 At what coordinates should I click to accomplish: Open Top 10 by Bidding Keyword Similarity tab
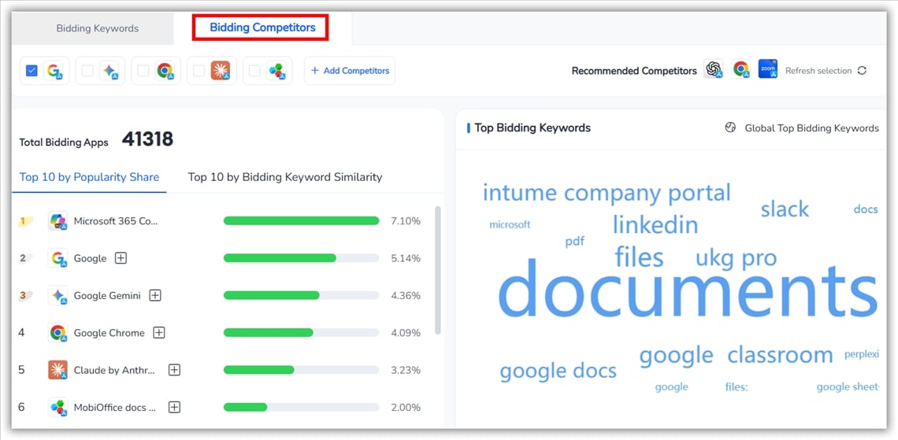tap(284, 177)
